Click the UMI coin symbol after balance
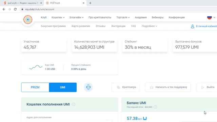The image size is (217, 122). [145, 118]
